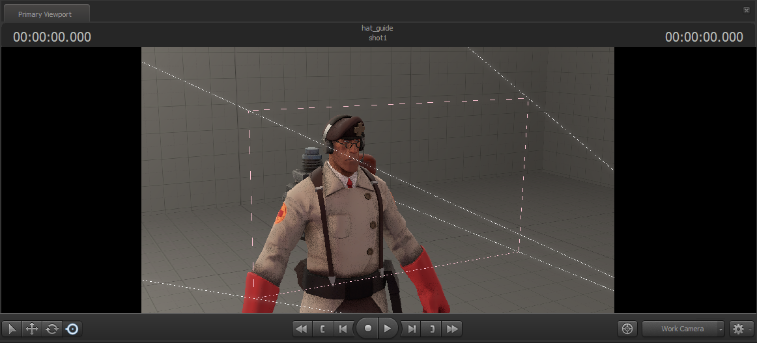This screenshot has height=343, width=757.
Task: Activate the rotate manipulator tool
Action: point(52,329)
